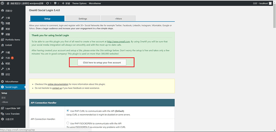The height and width of the screenshot is (132, 276).
Task: Click the user avatar in the top right
Action: [270, 3]
